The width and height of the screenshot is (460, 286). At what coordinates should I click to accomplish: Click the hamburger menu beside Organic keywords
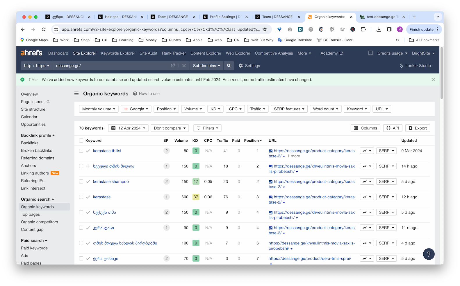tap(76, 93)
